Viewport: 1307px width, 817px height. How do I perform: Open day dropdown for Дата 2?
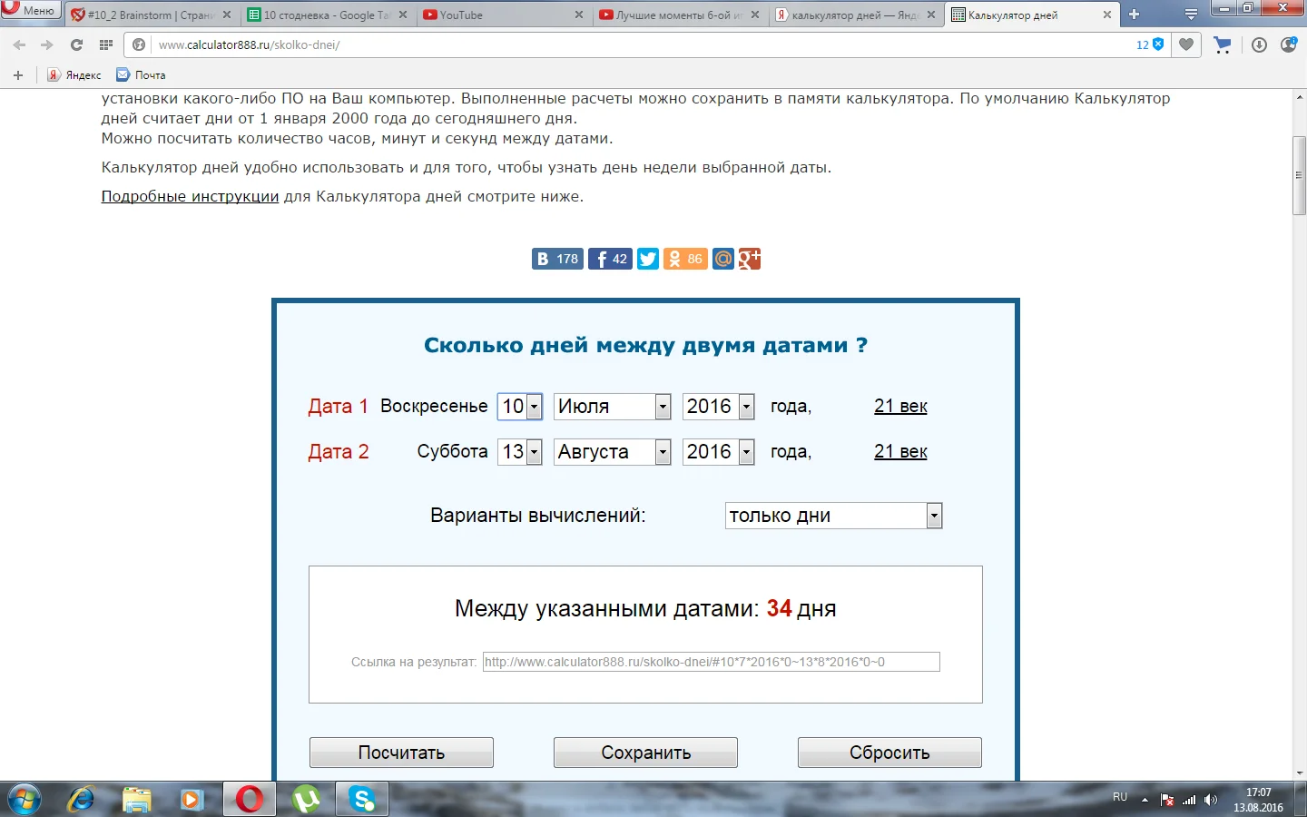(520, 451)
